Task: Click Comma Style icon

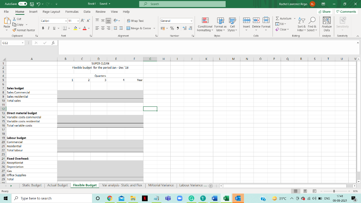Action: coord(178,28)
